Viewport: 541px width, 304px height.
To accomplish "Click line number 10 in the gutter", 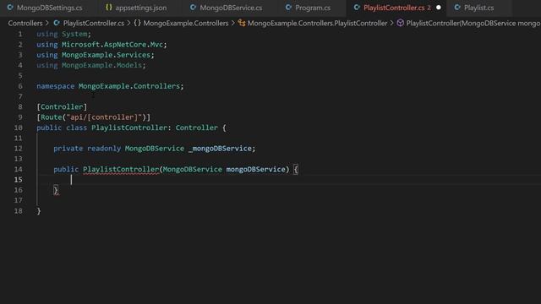I will [x=19, y=128].
